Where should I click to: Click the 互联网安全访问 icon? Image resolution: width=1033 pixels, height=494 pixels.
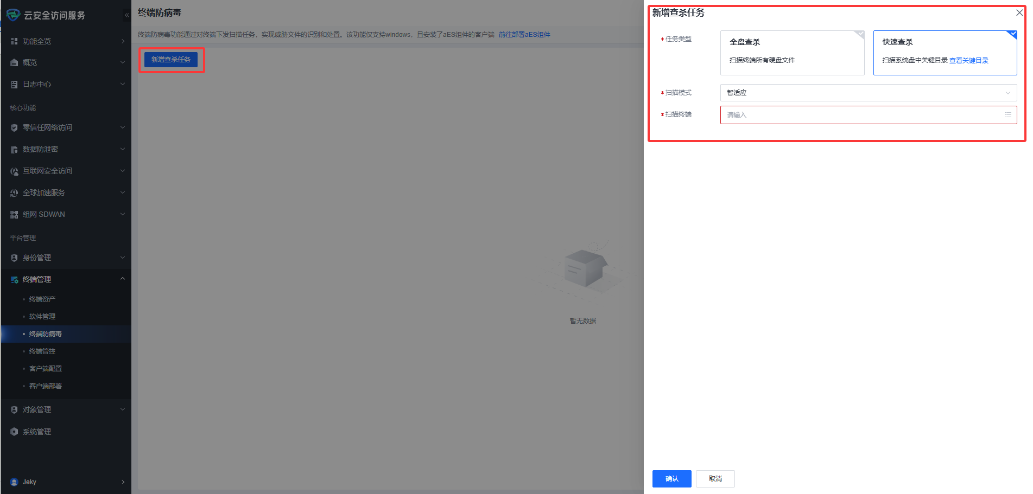[14, 171]
